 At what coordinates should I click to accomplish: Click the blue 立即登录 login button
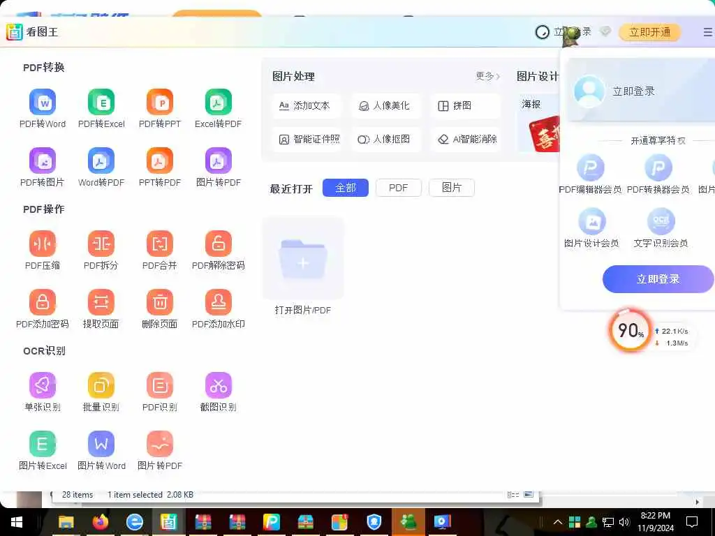[x=658, y=279]
